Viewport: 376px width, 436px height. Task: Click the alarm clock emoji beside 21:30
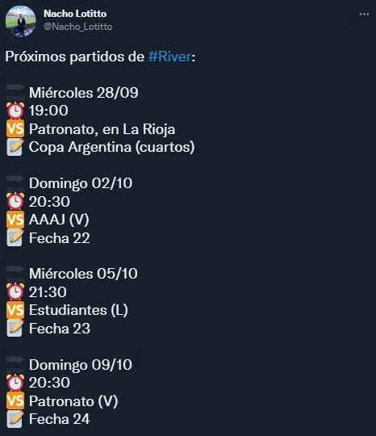pos(15,291)
